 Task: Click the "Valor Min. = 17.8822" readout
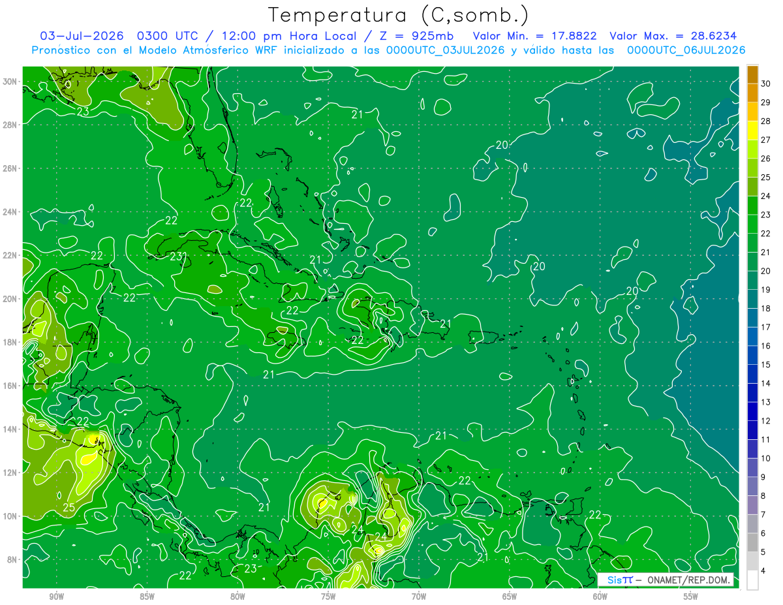pos(535,36)
